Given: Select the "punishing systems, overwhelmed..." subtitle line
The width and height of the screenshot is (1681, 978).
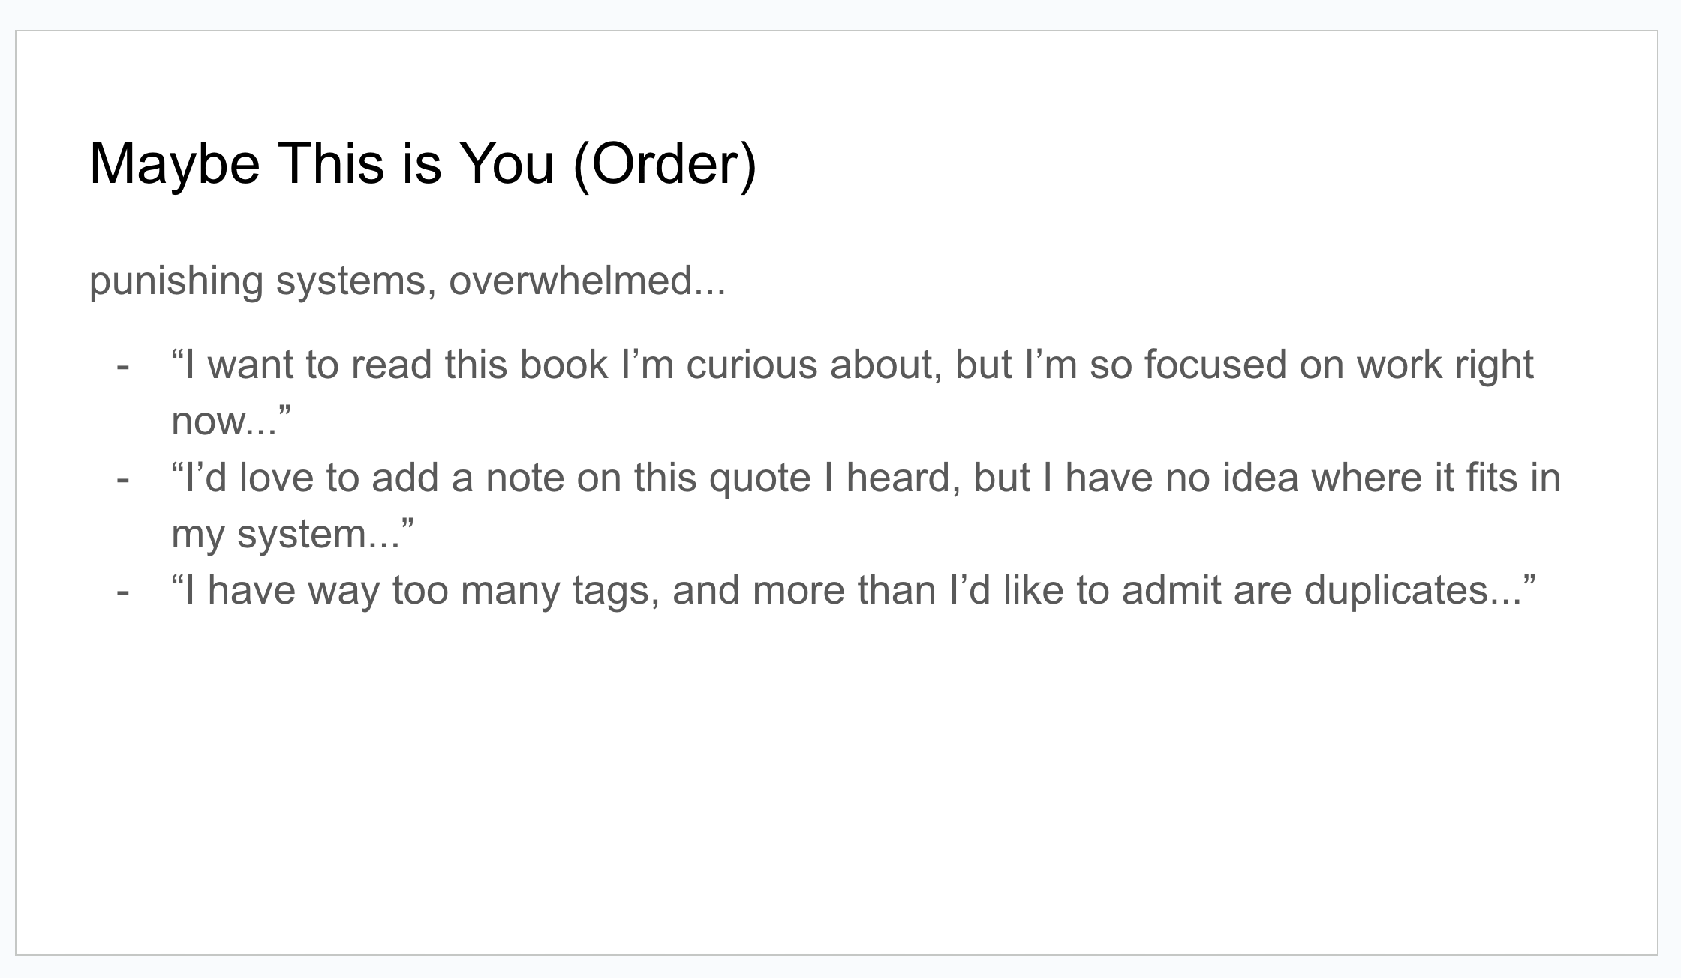Looking at the screenshot, I should [407, 280].
